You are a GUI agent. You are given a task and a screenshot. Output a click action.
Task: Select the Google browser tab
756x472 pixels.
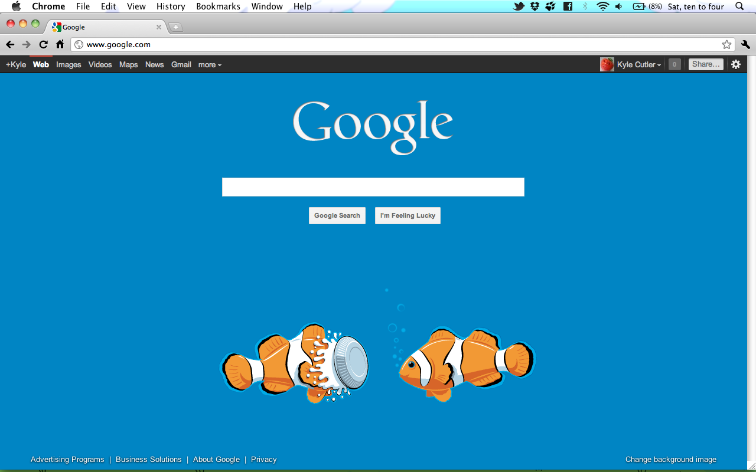click(x=106, y=27)
